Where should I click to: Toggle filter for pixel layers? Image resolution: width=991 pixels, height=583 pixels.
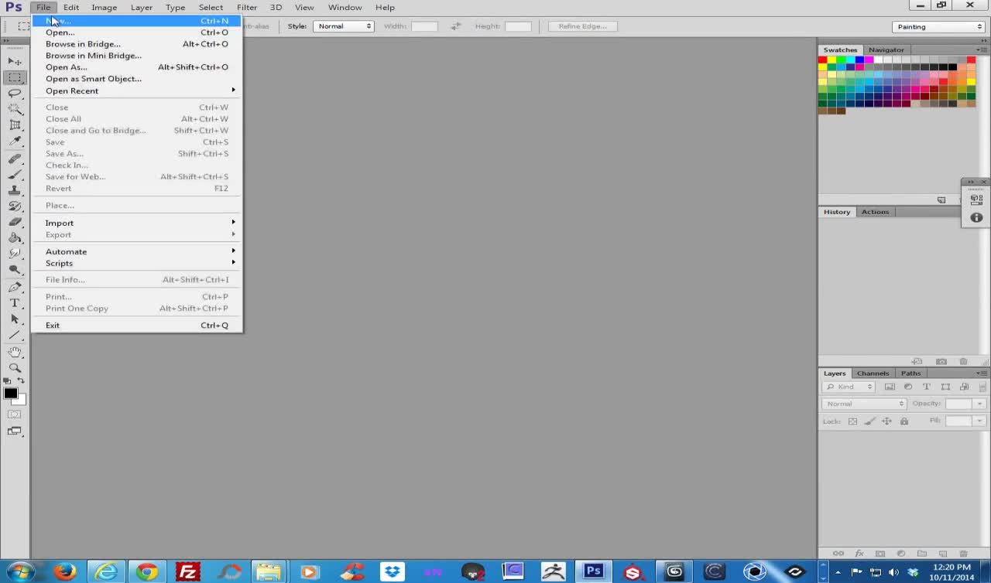[890, 387]
